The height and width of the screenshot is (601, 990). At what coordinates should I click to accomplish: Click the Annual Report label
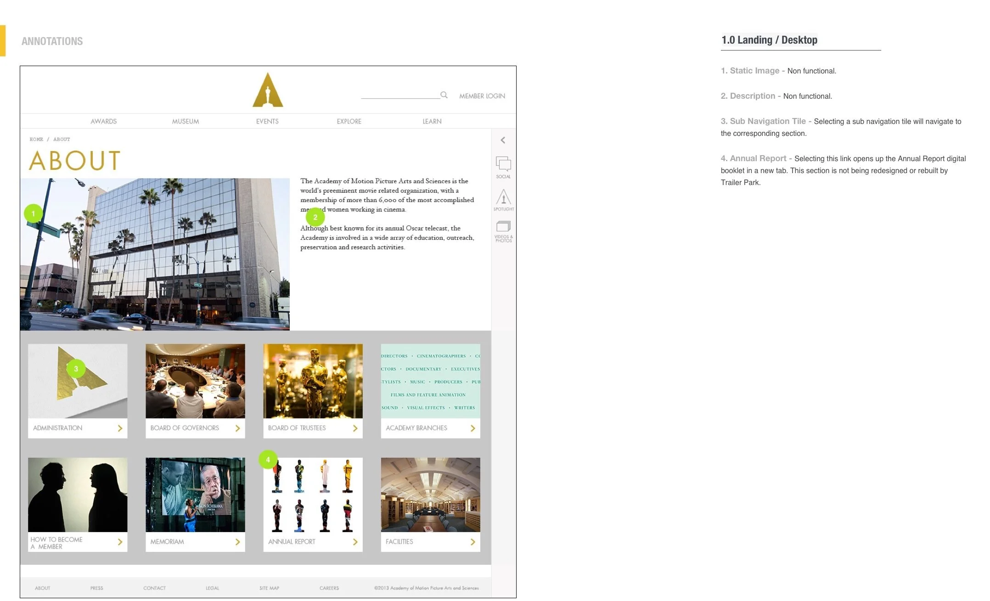coord(292,542)
